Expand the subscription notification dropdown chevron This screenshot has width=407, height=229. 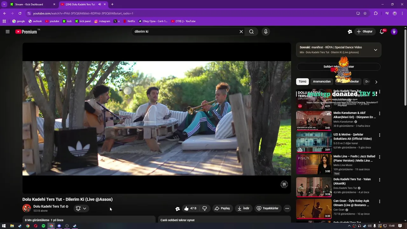pos(85,208)
